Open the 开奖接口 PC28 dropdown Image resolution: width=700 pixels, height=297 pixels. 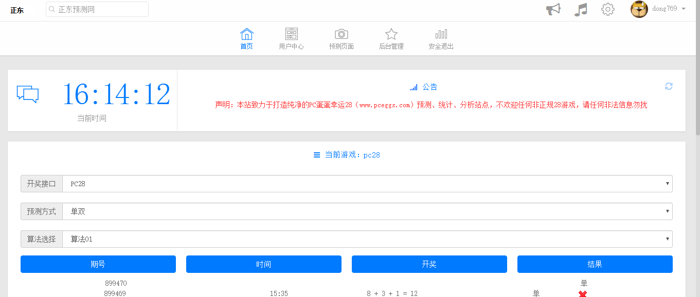point(365,183)
